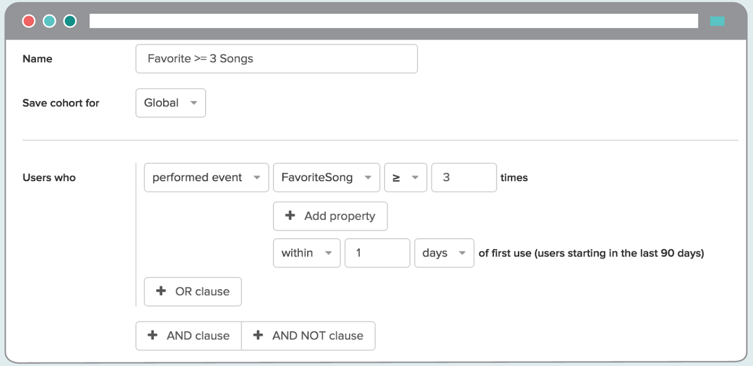
Task: Click the teal square icon at top right
Action: [717, 21]
